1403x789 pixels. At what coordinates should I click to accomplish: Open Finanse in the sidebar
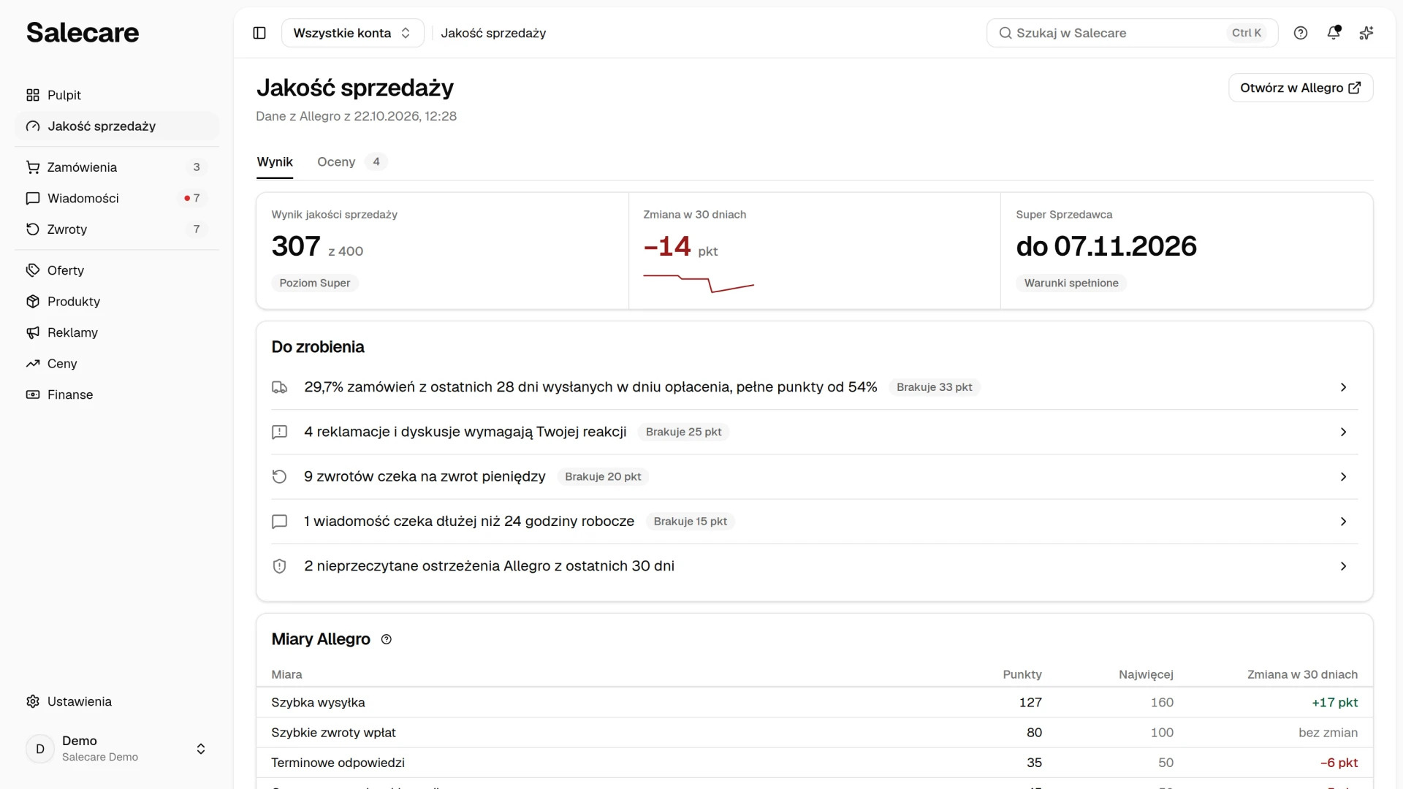[117, 394]
